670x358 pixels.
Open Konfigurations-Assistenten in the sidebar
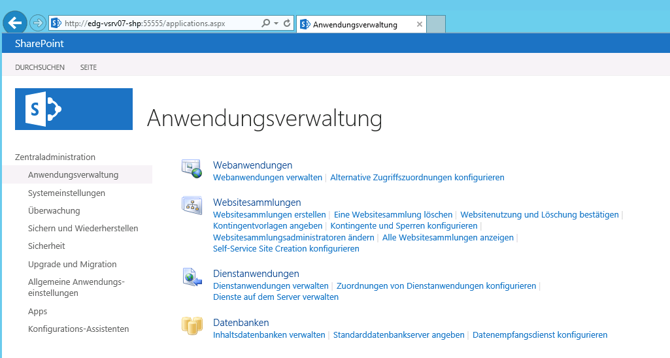[78, 329]
